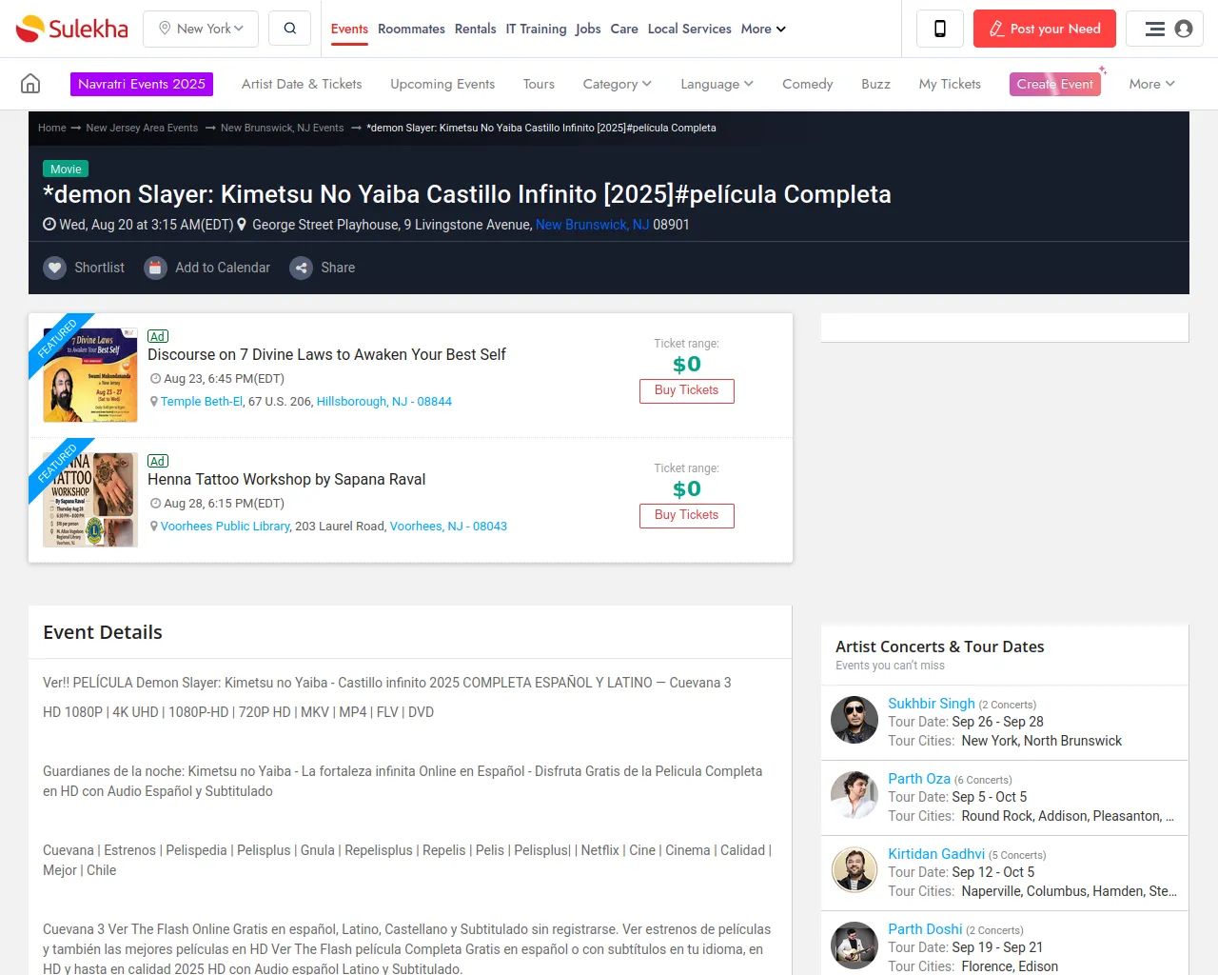Click the New Brunswick, NJ venue link

point(592,225)
